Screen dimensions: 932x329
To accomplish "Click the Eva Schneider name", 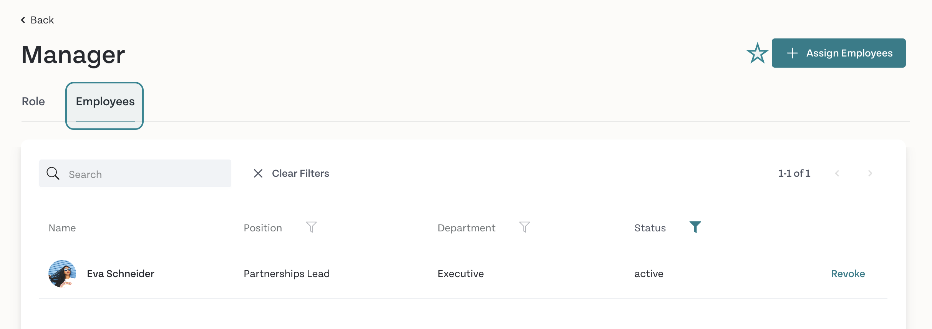I will [121, 274].
